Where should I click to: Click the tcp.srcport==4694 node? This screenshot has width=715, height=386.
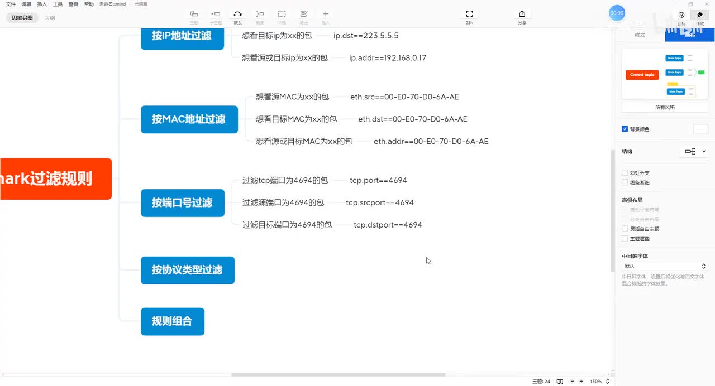coord(380,203)
